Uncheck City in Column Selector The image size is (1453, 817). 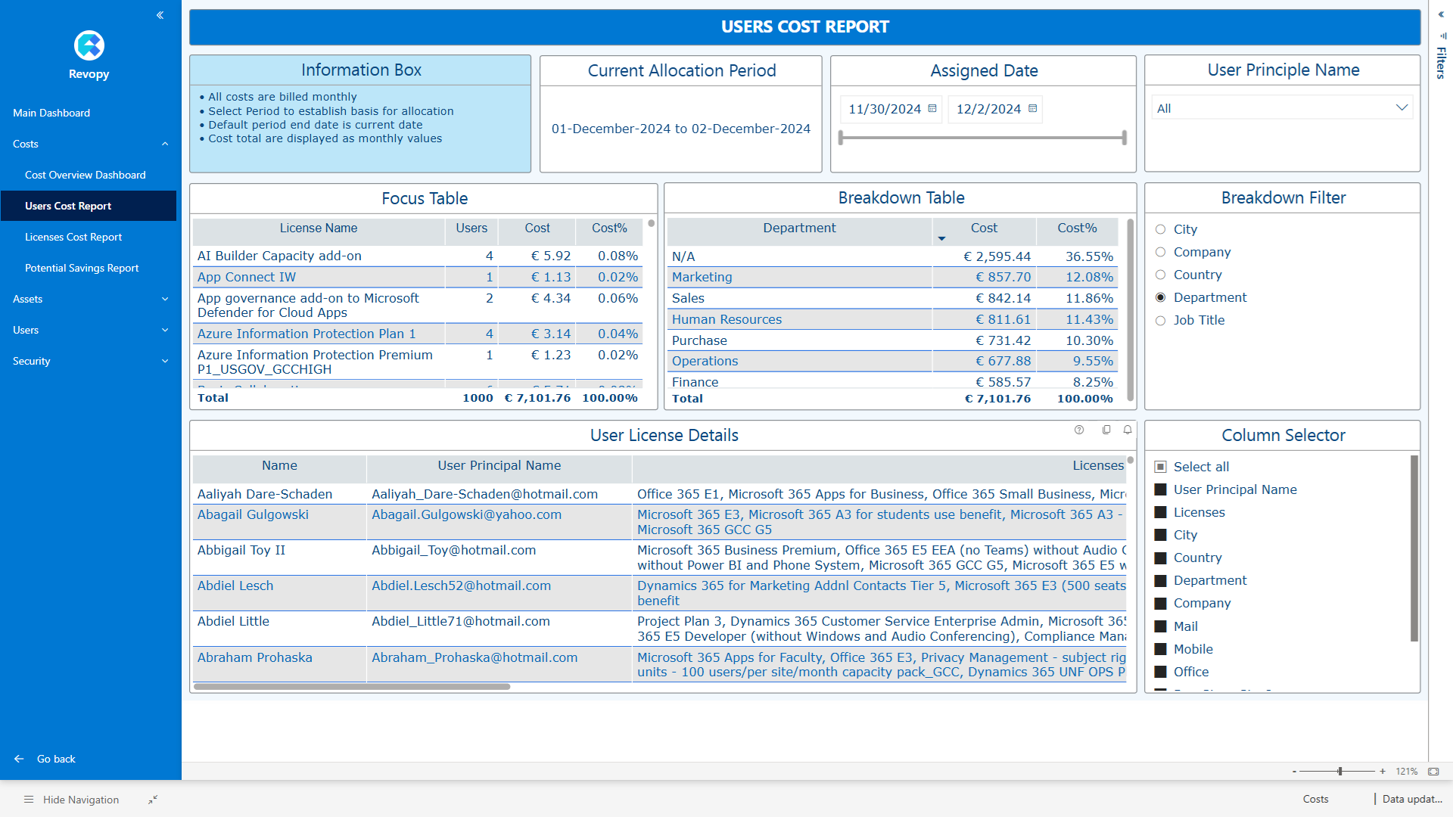coord(1160,535)
